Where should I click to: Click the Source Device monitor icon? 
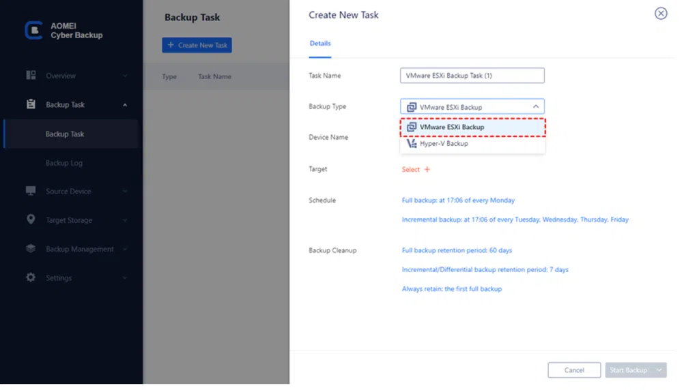pyautogui.click(x=31, y=190)
